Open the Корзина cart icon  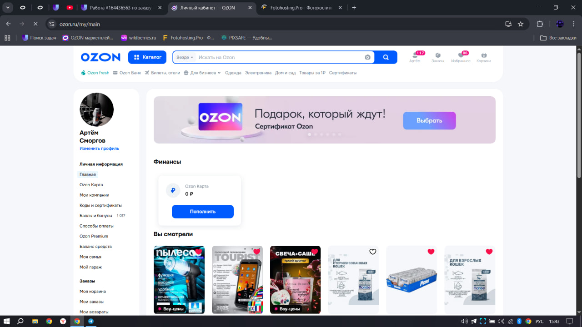[x=484, y=57]
